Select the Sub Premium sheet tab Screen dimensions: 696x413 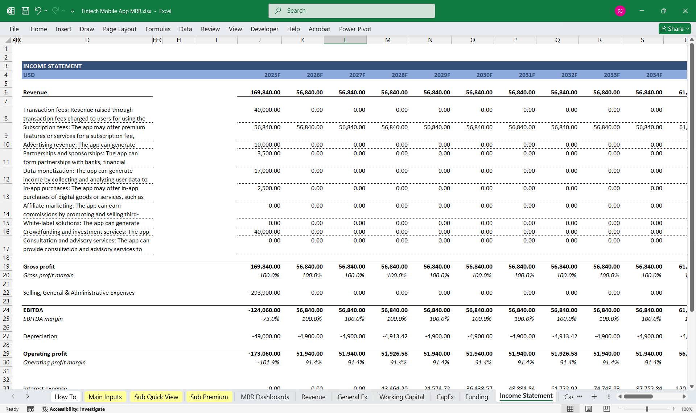(209, 397)
